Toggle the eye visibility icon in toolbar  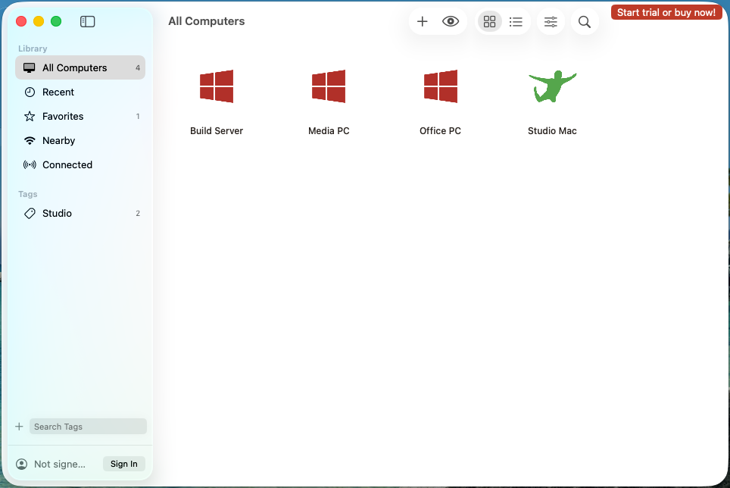(x=451, y=21)
